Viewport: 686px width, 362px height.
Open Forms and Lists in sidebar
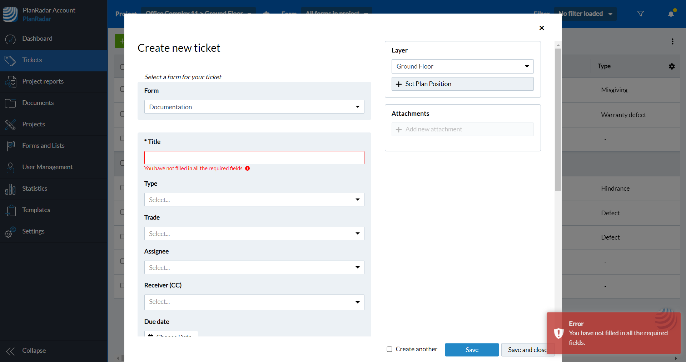tap(43, 146)
